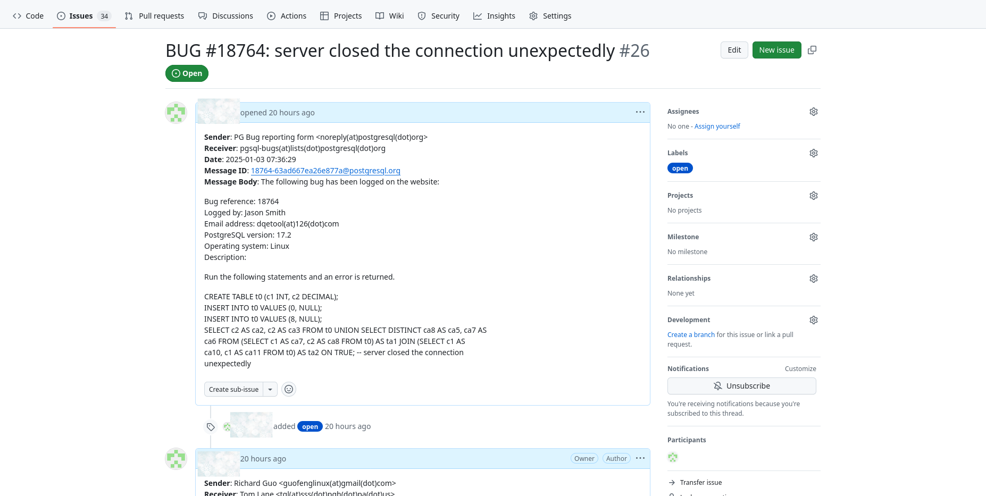Copy issue link icon beside New issue
The height and width of the screenshot is (496, 986).
coord(812,50)
